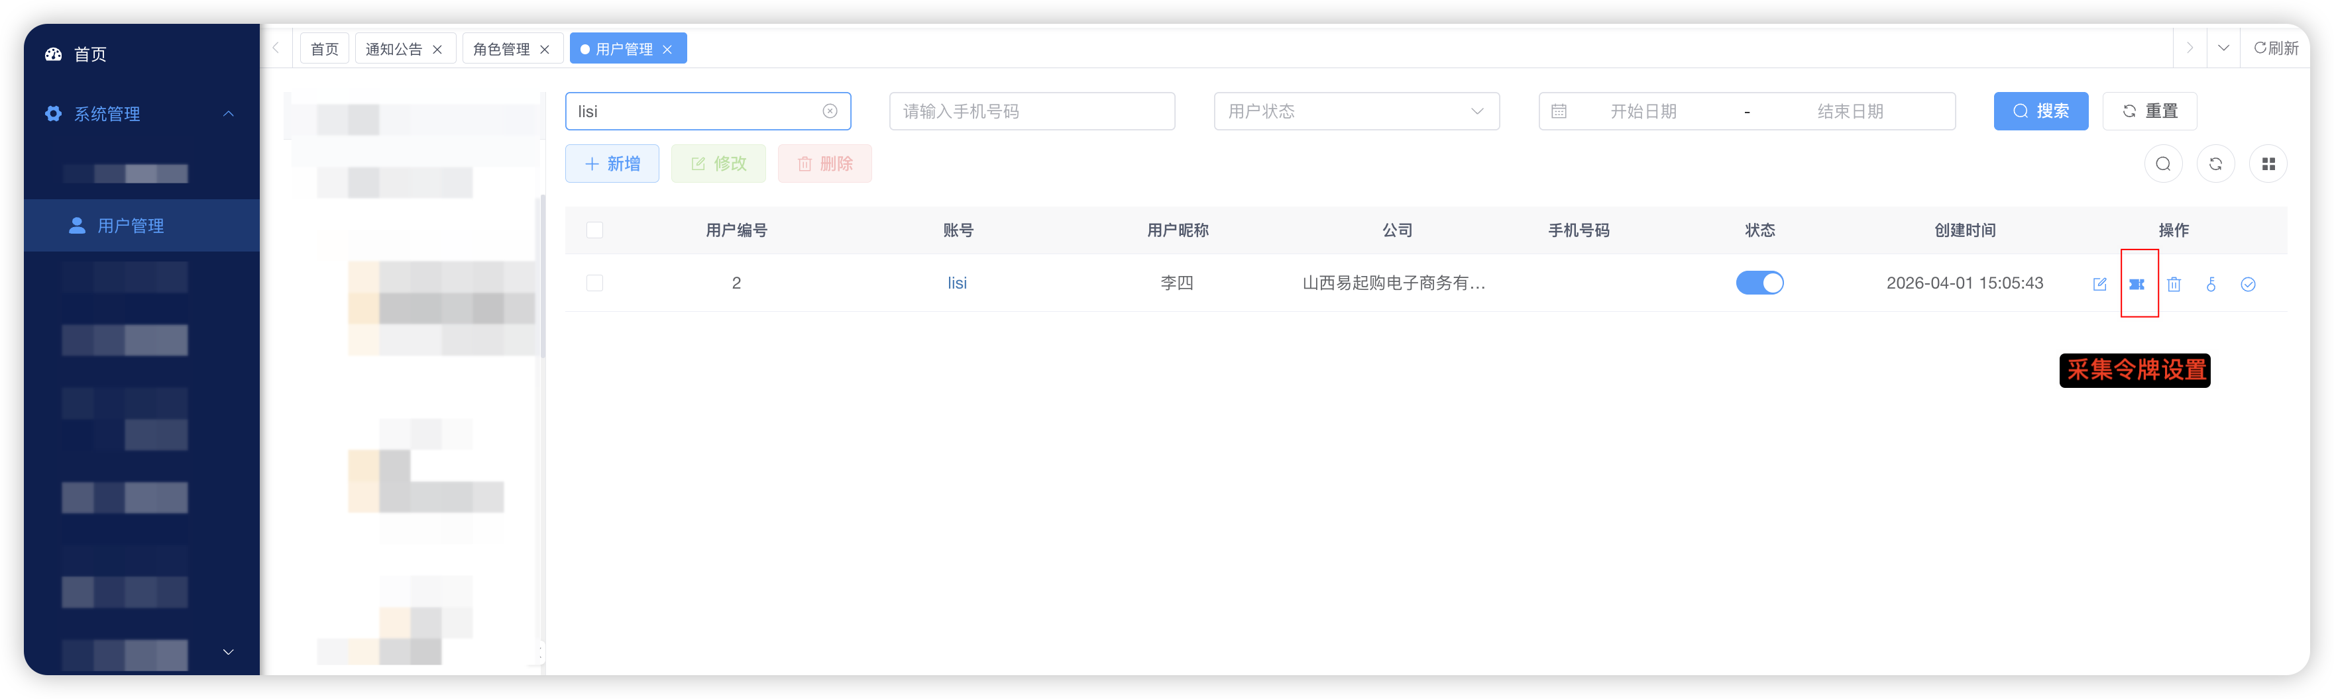Click the 开始日期 start date field
Screen dimensions: 2334x699
click(x=1643, y=111)
